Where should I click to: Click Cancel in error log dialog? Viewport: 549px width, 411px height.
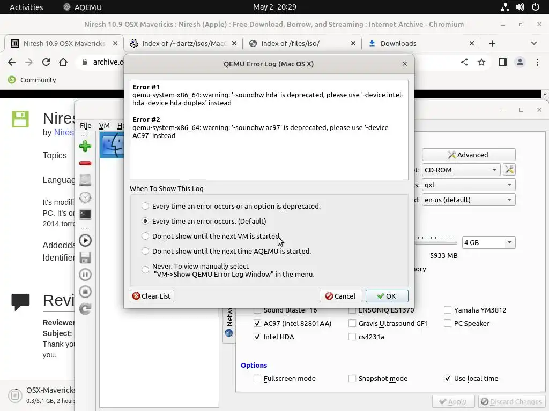[x=340, y=296]
